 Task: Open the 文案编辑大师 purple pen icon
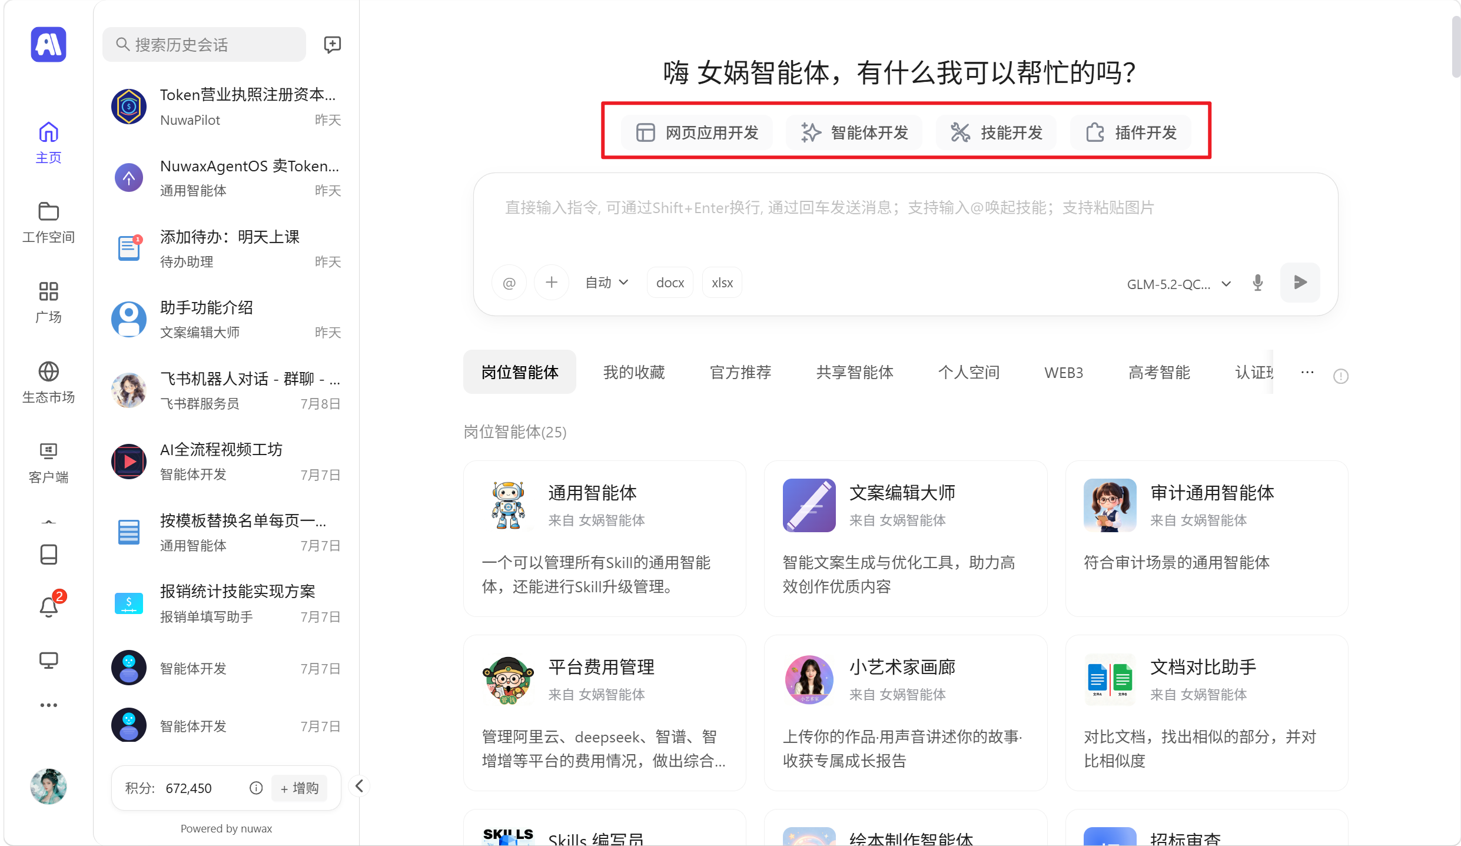809,505
